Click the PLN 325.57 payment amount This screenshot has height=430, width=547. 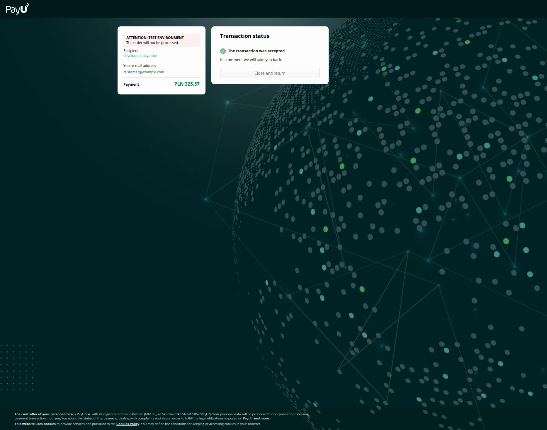(187, 84)
